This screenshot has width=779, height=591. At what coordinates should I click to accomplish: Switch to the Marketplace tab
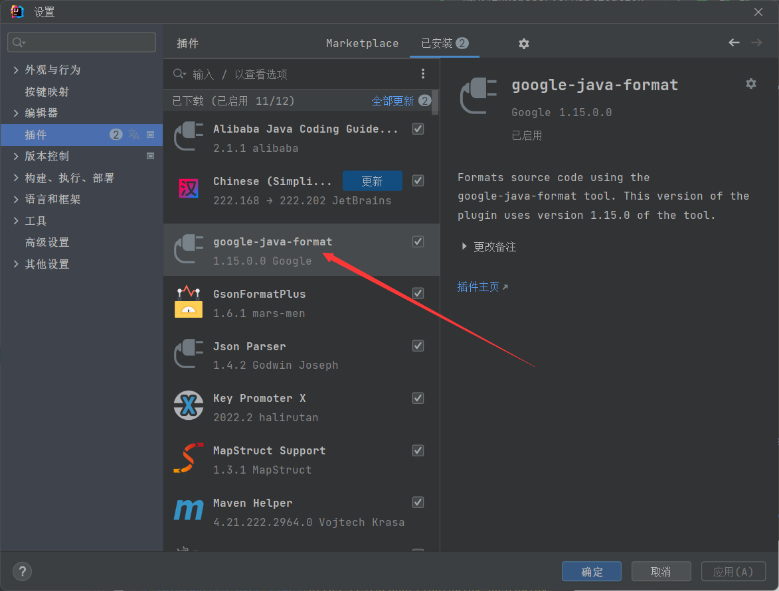[x=362, y=44]
